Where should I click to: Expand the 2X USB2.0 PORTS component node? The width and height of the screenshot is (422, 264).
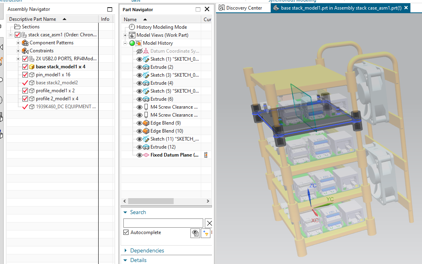pyautogui.click(x=18, y=59)
